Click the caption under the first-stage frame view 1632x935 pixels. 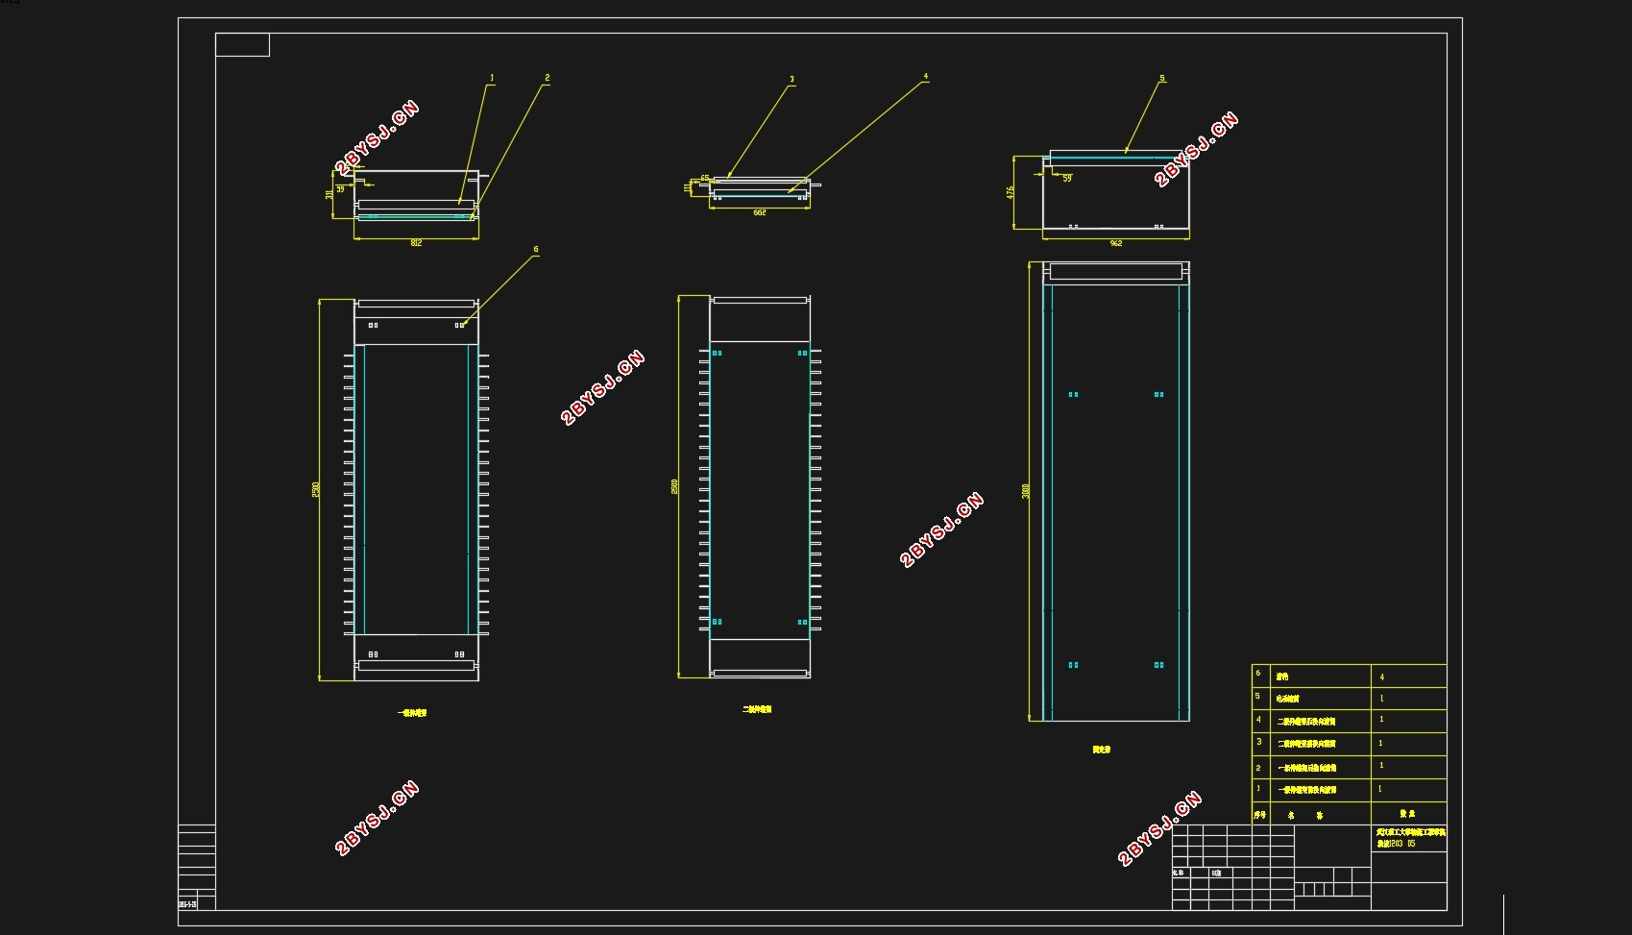pyautogui.click(x=412, y=713)
